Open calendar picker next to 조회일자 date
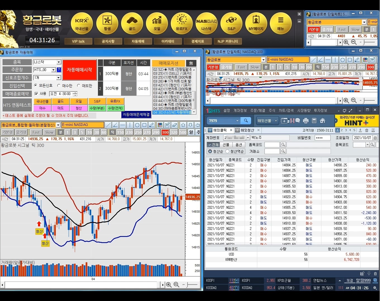This screenshot has width=380, height=301. 375,138
